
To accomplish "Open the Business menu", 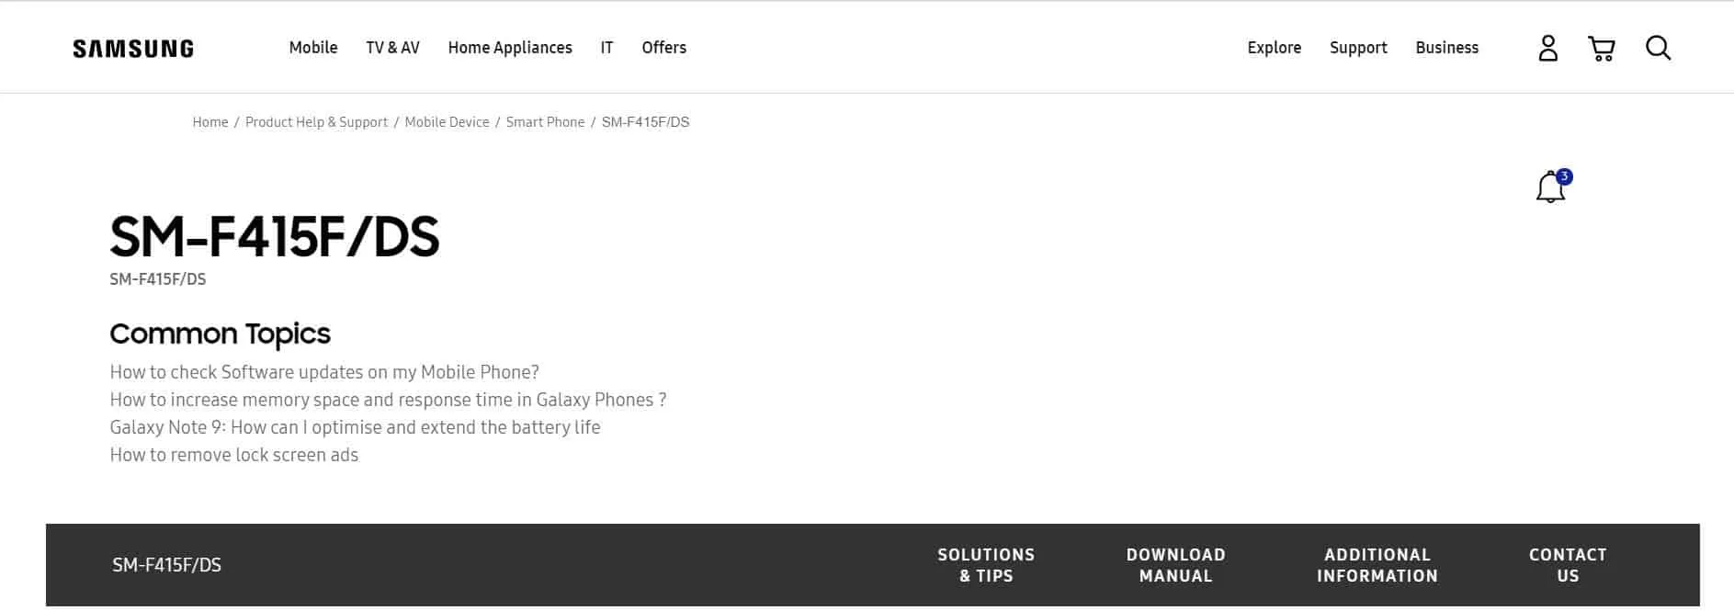I will click(1446, 48).
